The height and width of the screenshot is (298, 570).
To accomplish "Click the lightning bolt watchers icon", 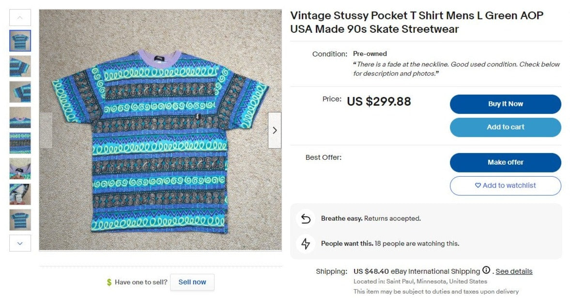I will pos(306,243).
